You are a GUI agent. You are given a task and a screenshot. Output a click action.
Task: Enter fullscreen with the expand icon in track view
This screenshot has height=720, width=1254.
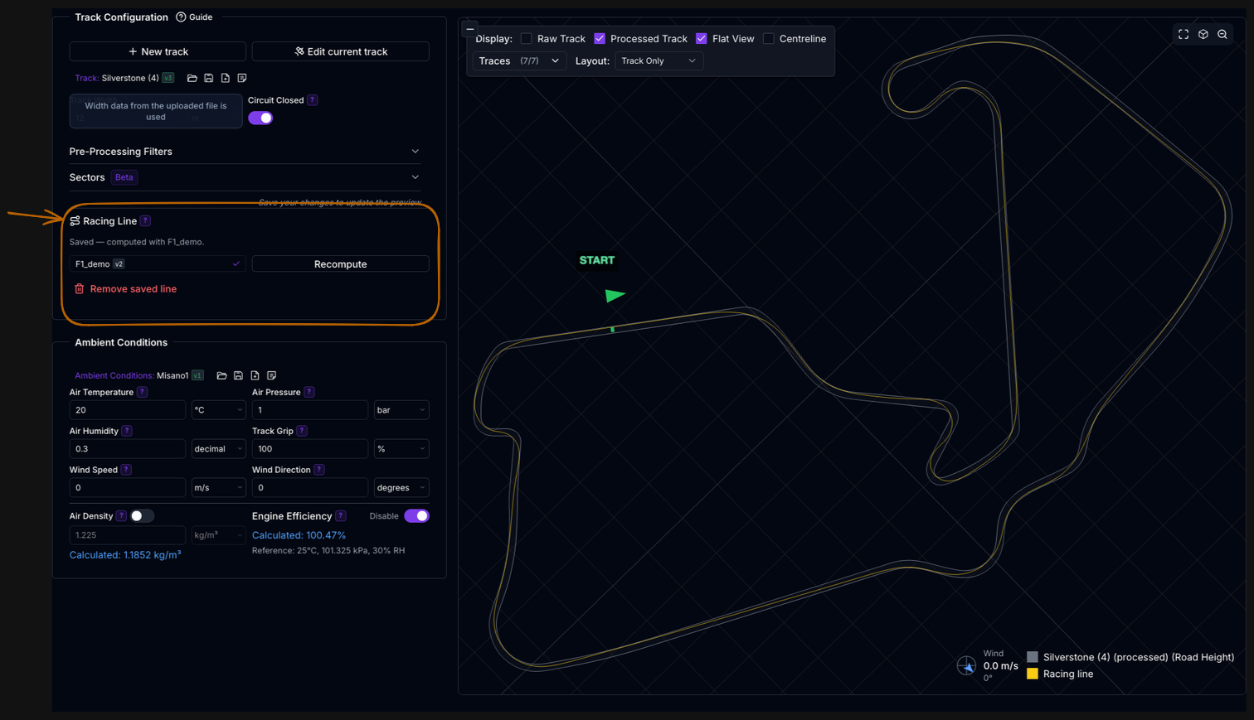click(x=1184, y=34)
